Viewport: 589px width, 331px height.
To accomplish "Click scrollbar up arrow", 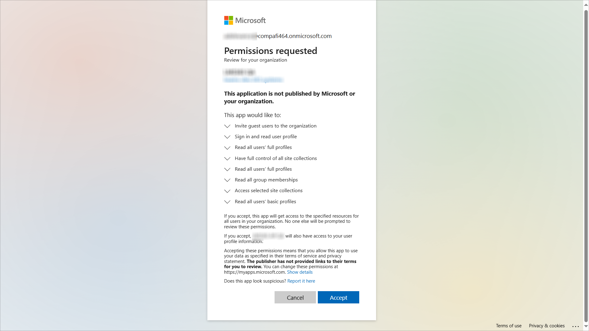I will coord(586,5).
